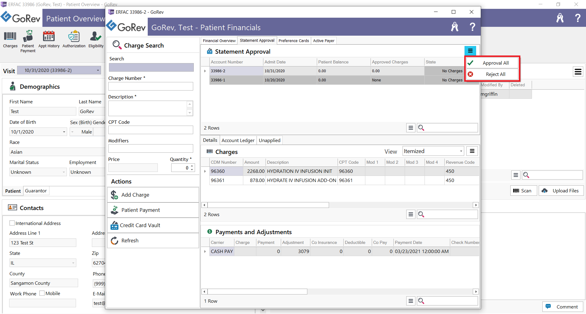Choose Reject All from menu
This screenshot has height=314, width=586.
click(x=492, y=74)
